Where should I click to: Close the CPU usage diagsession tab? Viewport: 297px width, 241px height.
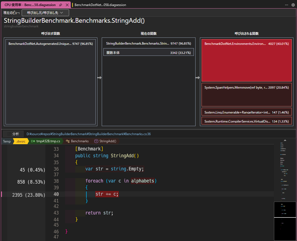[67, 5]
